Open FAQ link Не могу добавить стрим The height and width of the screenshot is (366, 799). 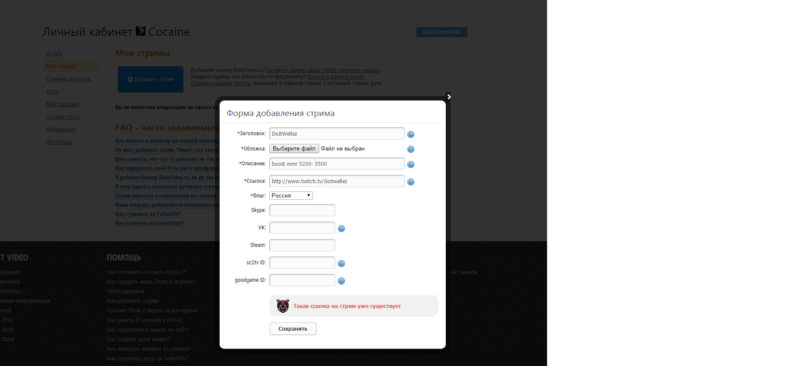tap(167, 150)
